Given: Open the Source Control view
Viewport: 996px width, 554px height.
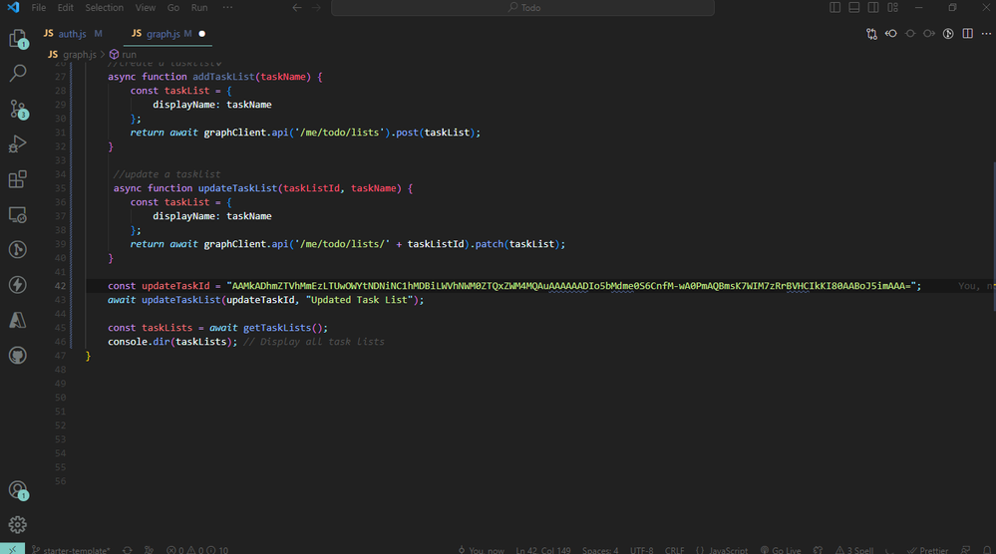Looking at the screenshot, I should click(18, 109).
